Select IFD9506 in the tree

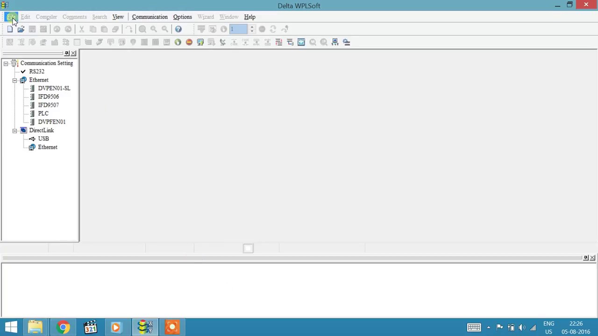pos(48,97)
